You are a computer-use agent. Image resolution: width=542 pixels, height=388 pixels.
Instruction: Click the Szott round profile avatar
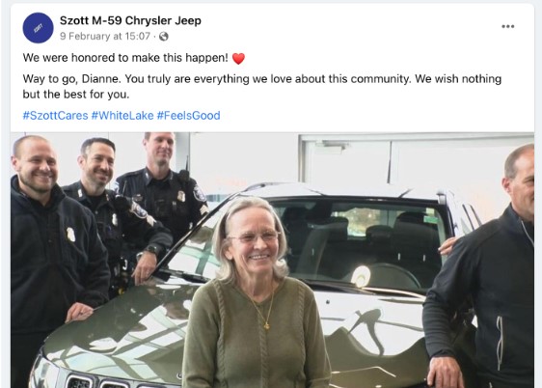(x=38, y=28)
